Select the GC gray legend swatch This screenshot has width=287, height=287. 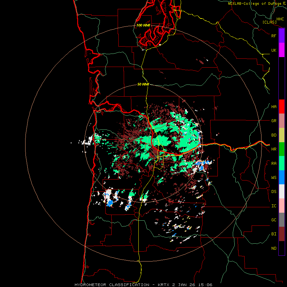282,220
